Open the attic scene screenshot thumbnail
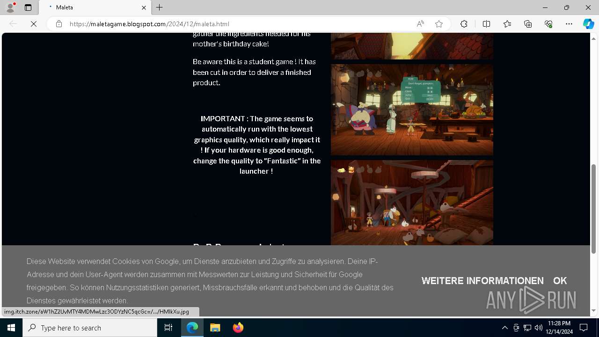 [412, 203]
